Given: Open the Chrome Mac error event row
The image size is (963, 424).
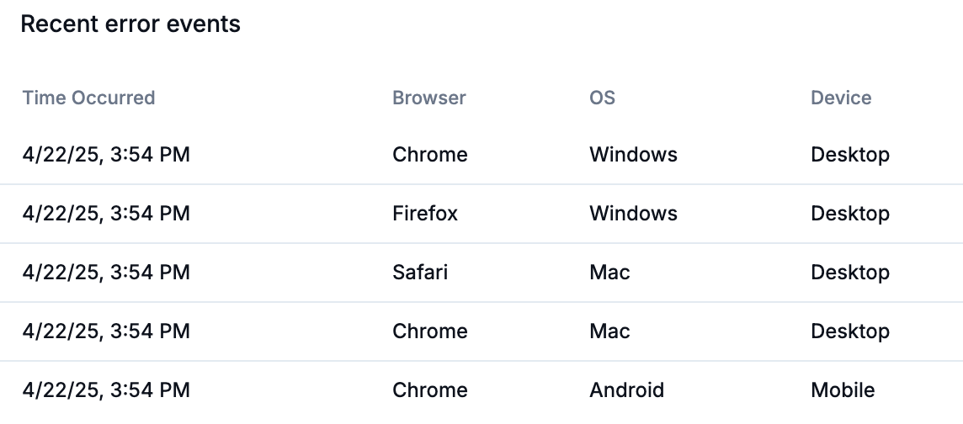Looking at the screenshot, I should point(481,331).
